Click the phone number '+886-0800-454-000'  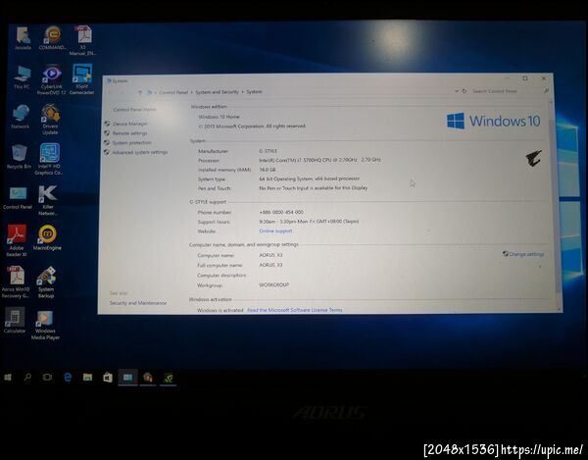click(281, 212)
